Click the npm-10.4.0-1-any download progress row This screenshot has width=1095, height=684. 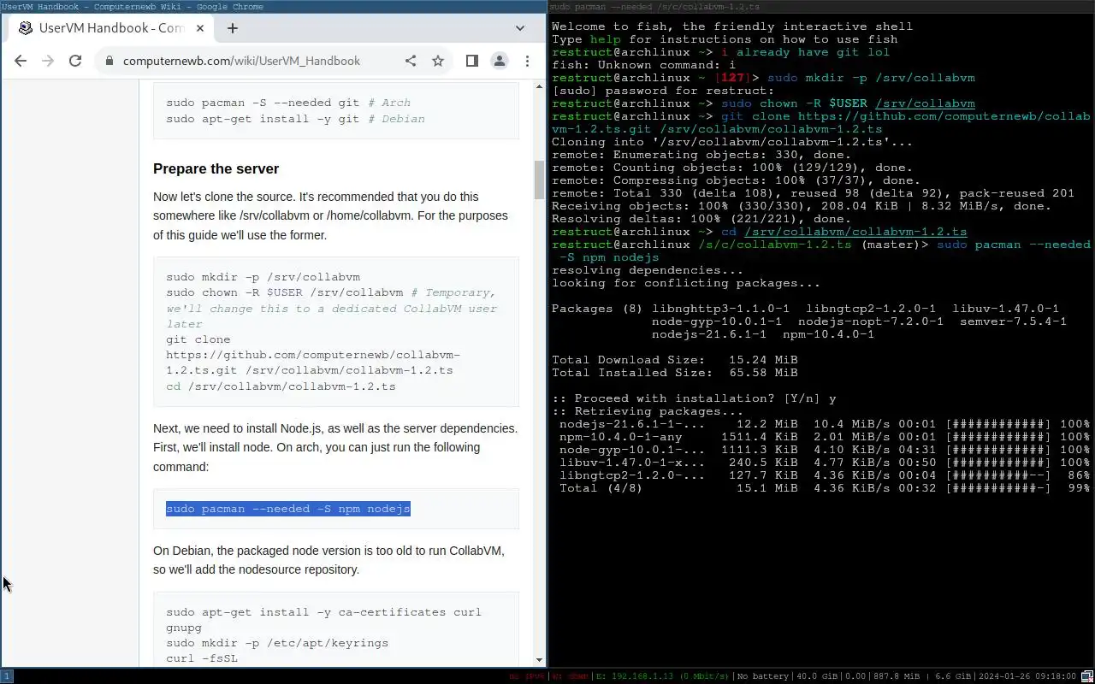[x=825, y=437]
